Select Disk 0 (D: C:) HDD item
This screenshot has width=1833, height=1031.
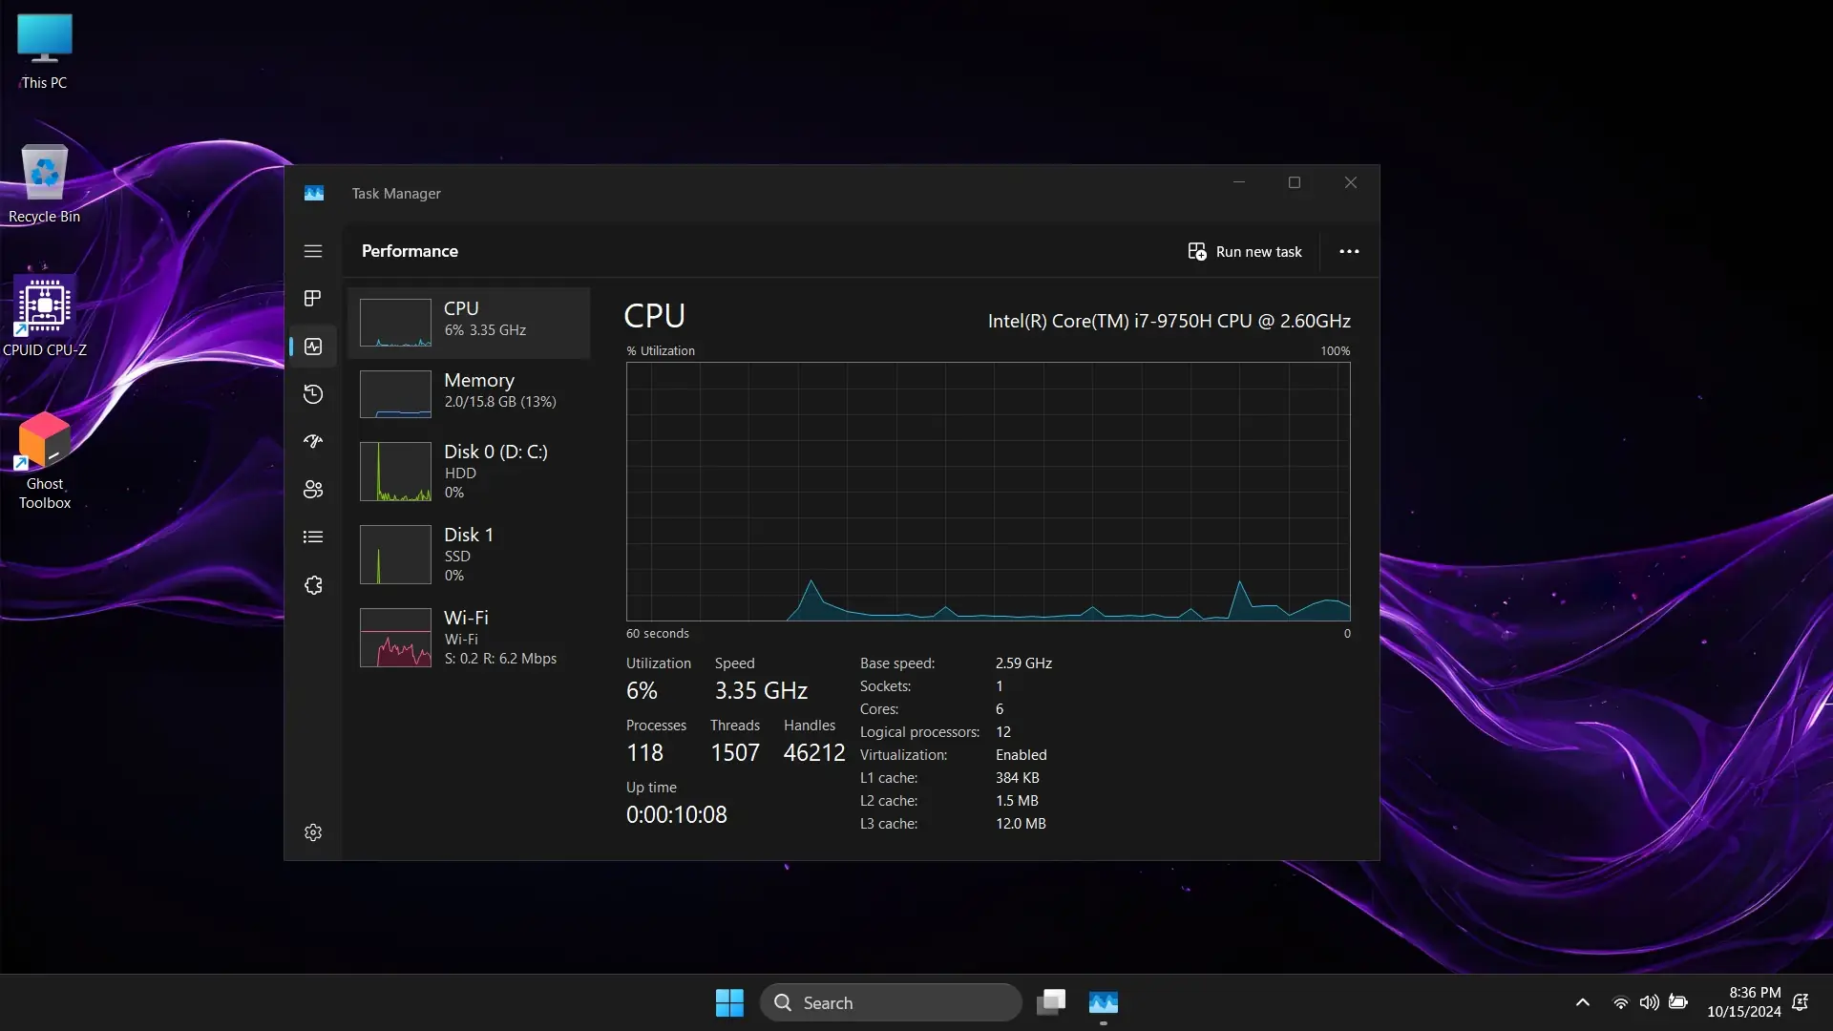469,471
